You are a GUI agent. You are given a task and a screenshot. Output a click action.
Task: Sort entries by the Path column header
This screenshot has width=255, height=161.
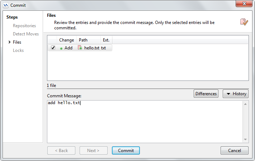(x=83, y=40)
